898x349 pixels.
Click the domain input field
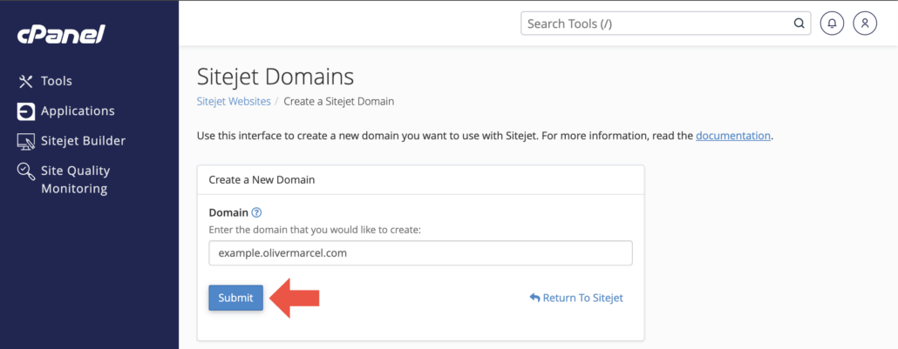point(420,253)
